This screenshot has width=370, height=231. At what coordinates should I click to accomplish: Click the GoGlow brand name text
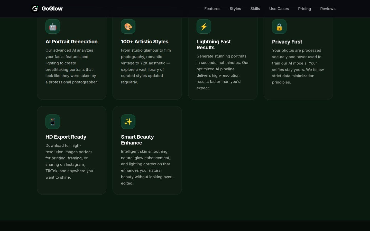[x=52, y=9]
